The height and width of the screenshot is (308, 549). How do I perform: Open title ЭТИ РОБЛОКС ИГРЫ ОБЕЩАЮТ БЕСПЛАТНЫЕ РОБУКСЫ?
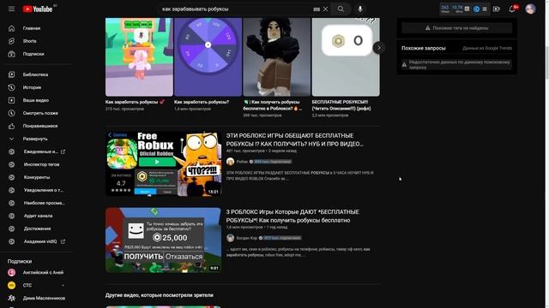[295, 139]
